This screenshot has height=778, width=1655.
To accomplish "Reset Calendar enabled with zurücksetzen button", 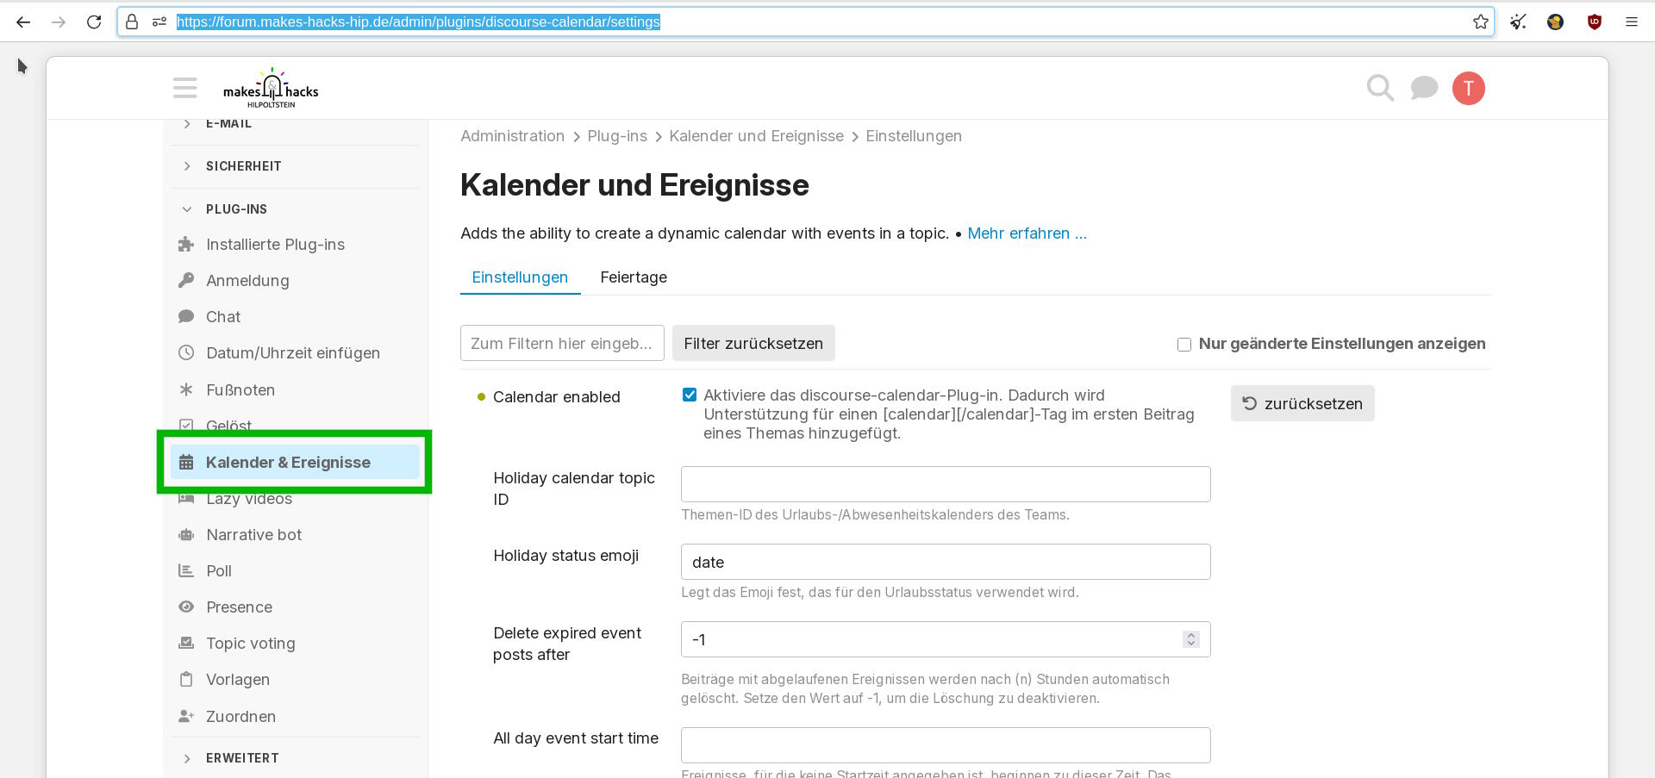I will (1302, 404).
